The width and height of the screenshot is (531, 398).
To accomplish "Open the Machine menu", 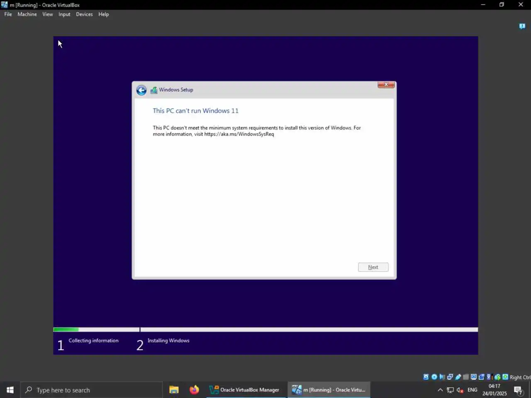I will [x=27, y=14].
